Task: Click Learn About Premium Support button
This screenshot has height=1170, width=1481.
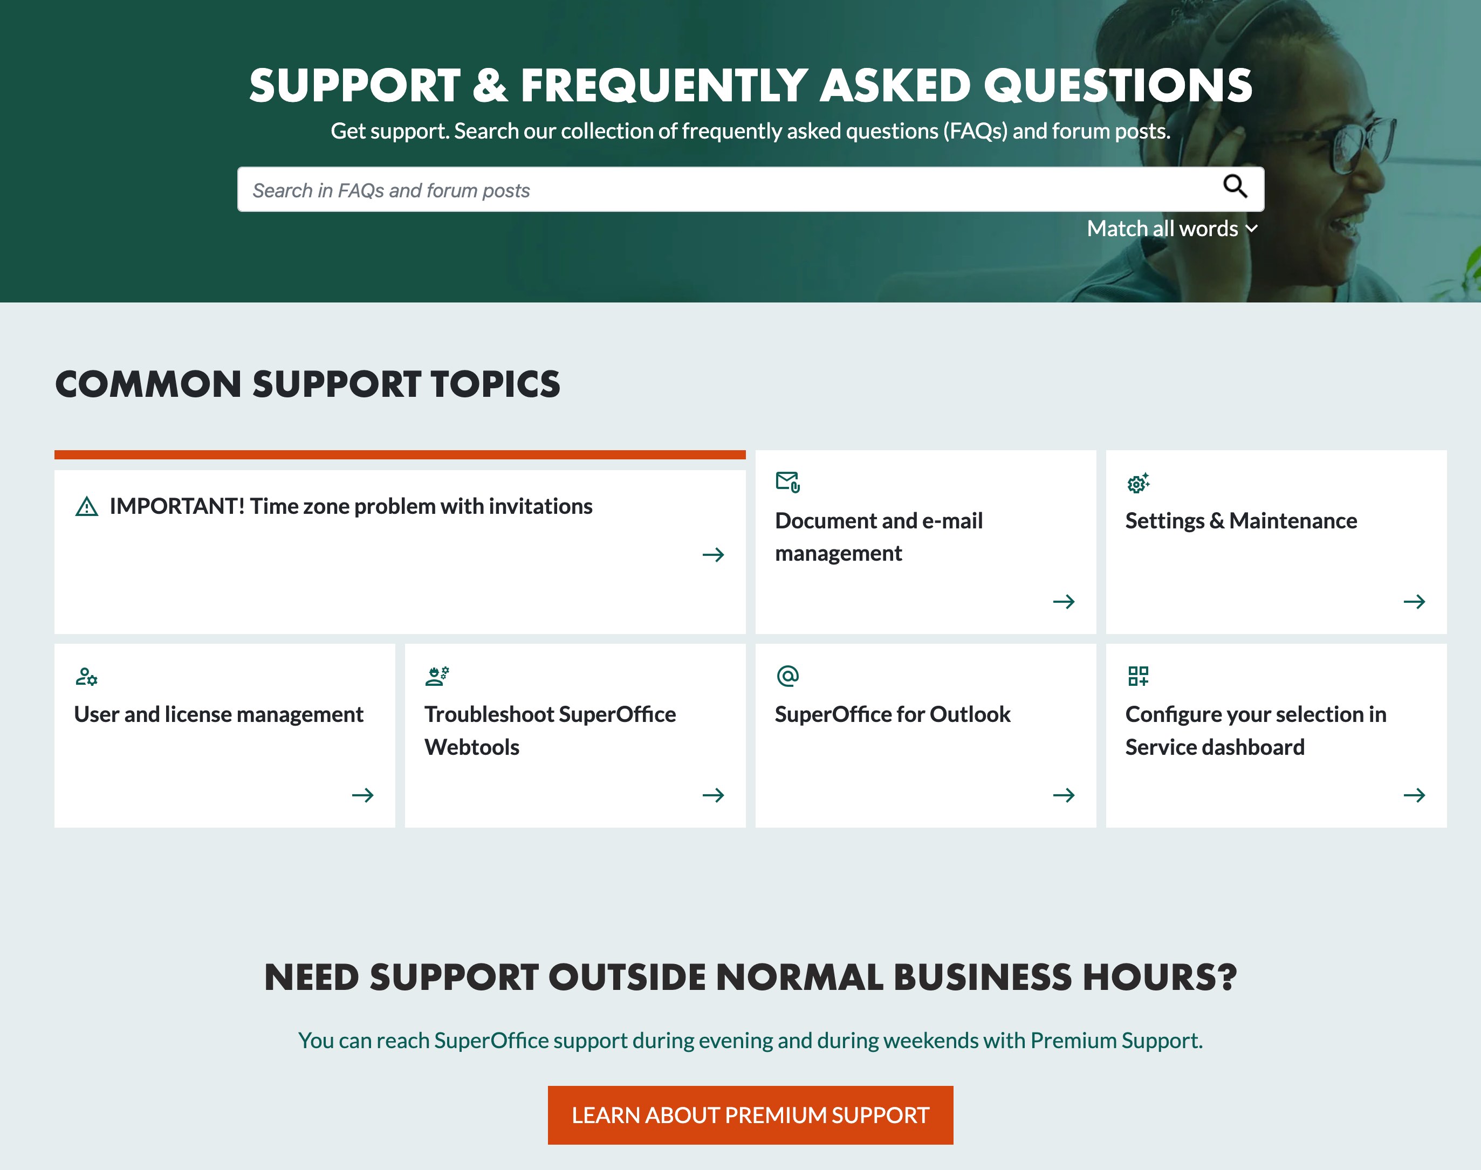Action: [x=750, y=1113]
